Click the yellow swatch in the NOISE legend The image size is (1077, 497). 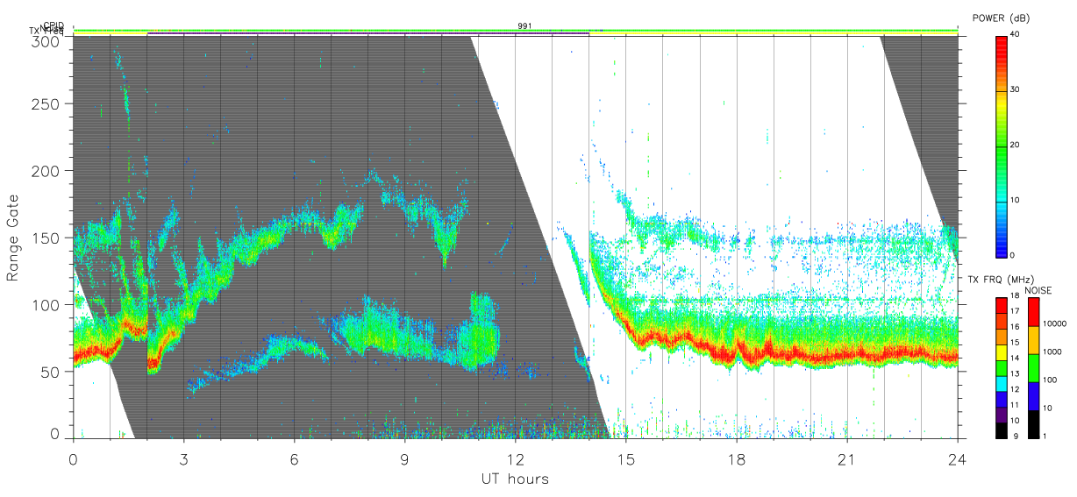pyautogui.click(x=1035, y=338)
